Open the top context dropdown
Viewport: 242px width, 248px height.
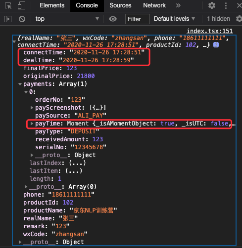click(67, 19)
